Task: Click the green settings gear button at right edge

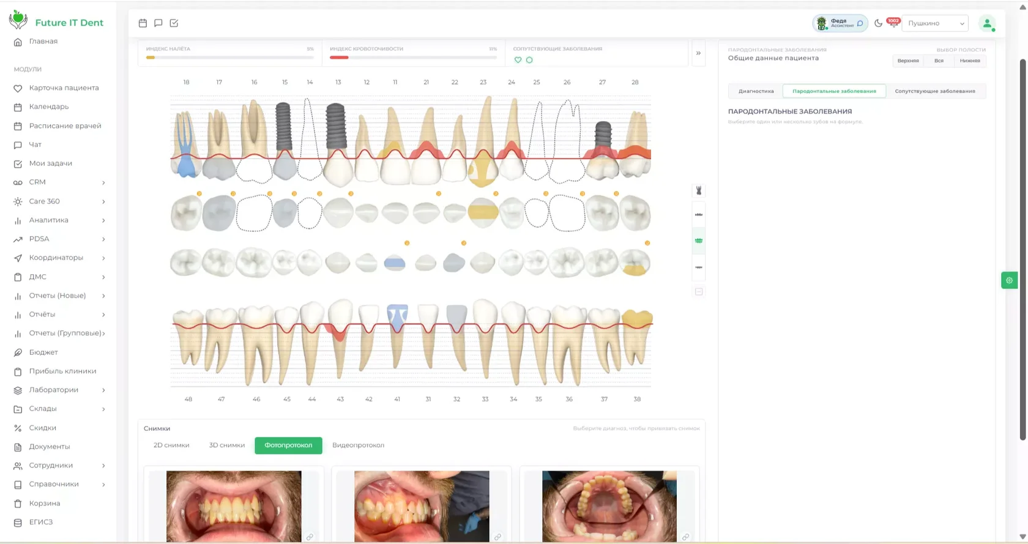Action: coord(1009,280)
